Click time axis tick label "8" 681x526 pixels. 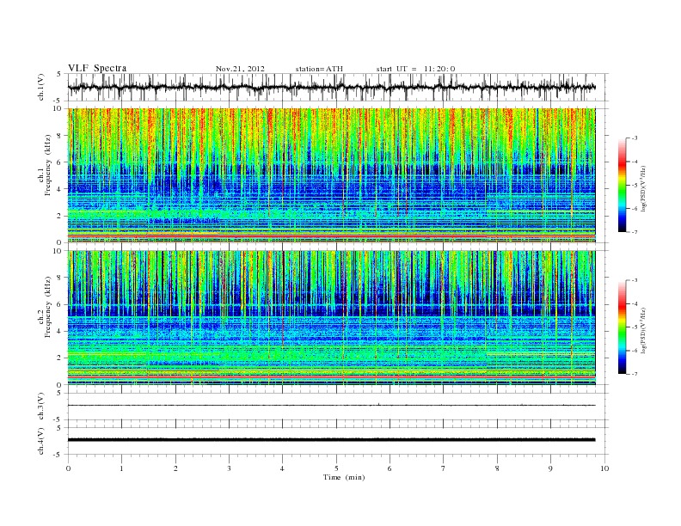coord(497,468)
